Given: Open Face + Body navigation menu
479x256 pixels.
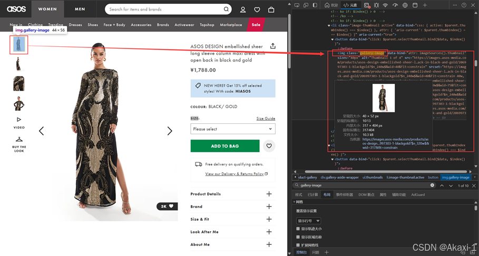Looking at the screenshot, I should pos(114,25).
